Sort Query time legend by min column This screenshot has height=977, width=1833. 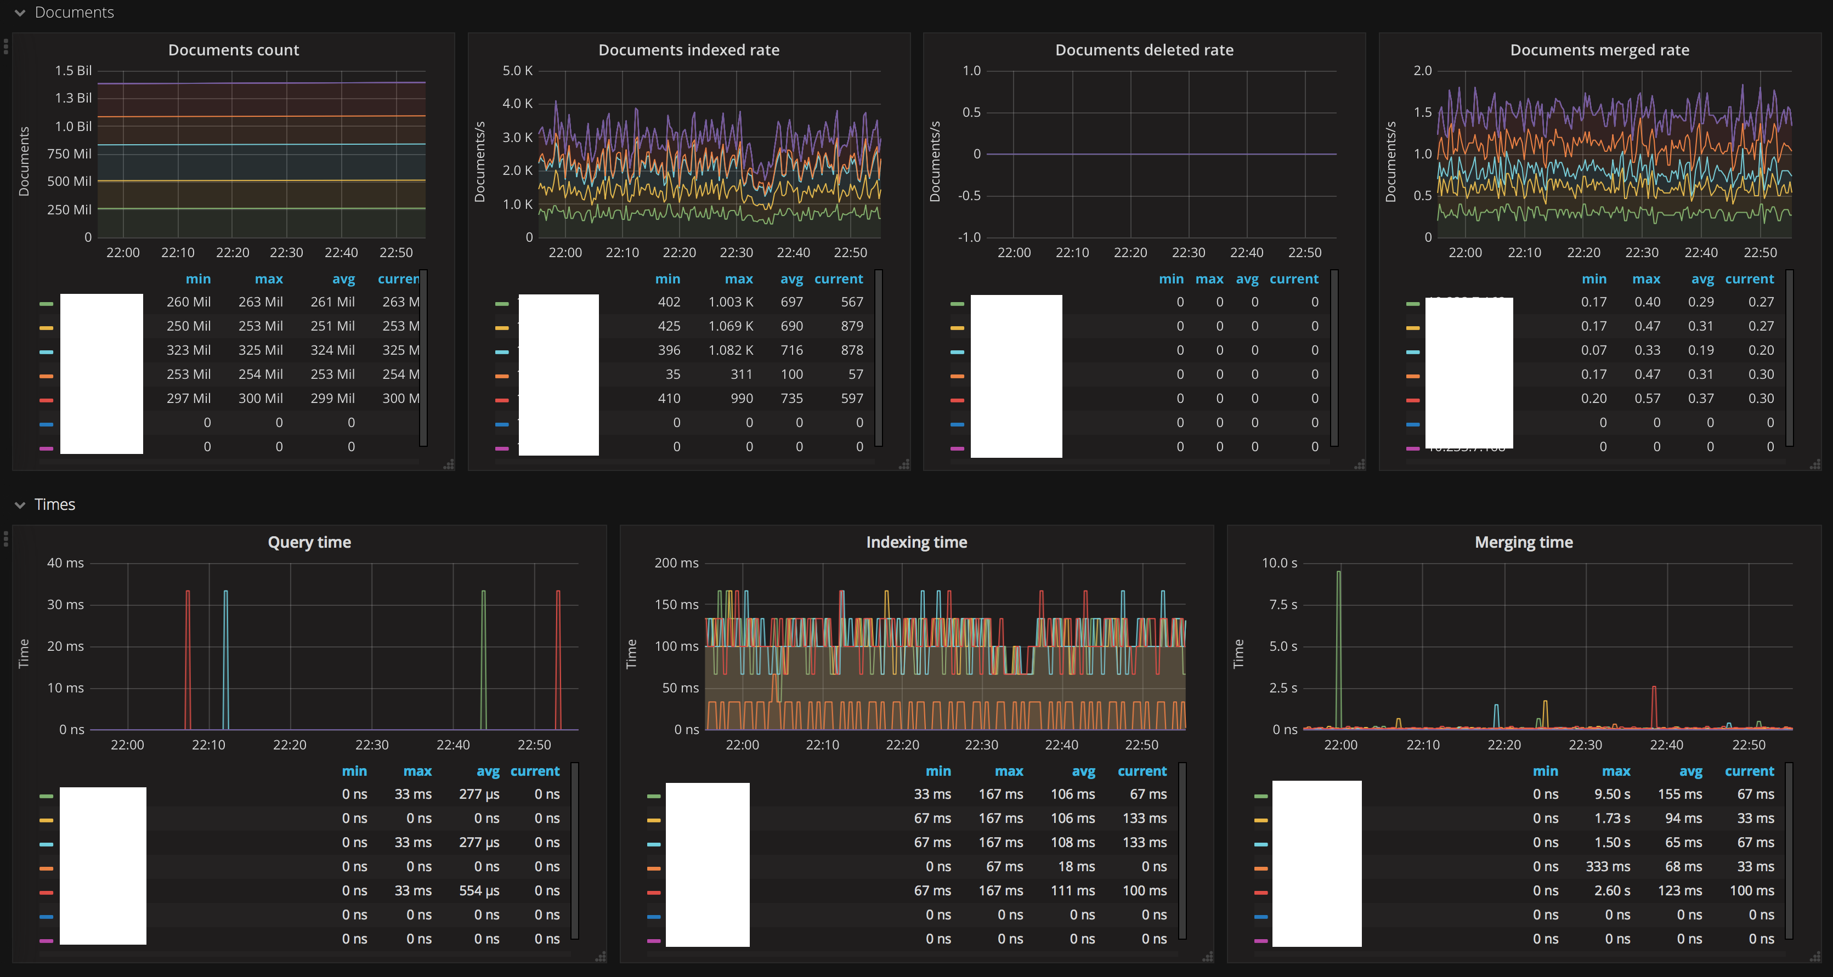(354, 771)
